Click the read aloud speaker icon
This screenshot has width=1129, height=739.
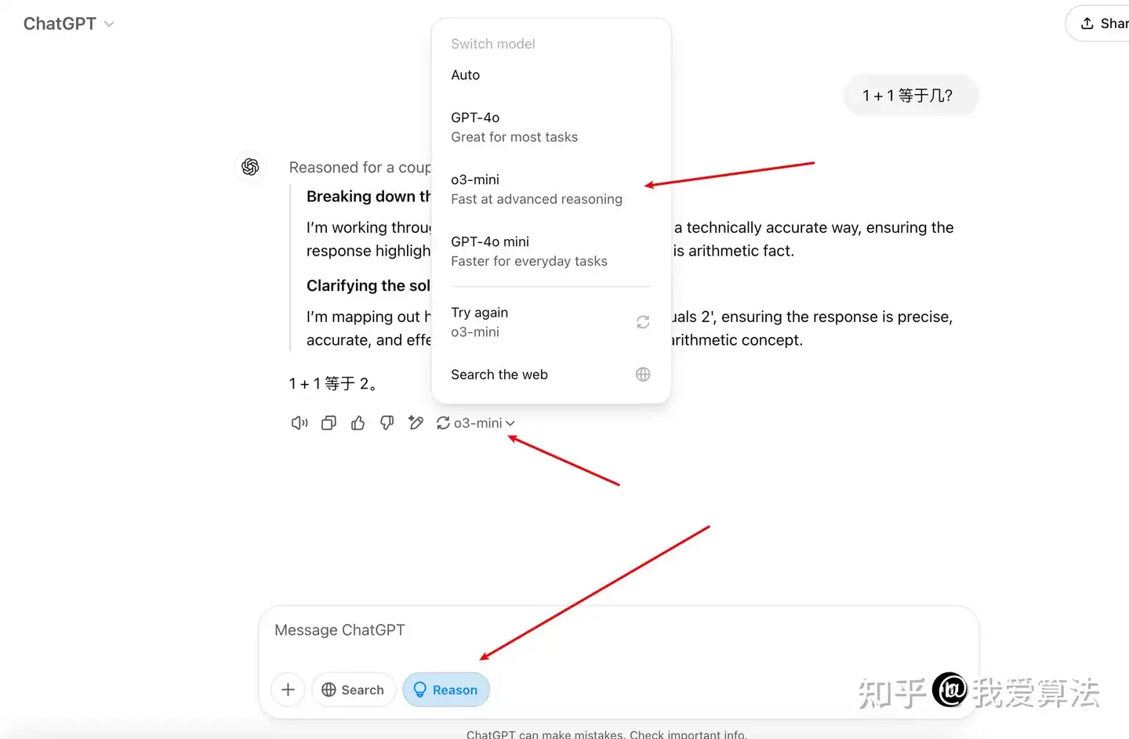click(x=299, y=423)
